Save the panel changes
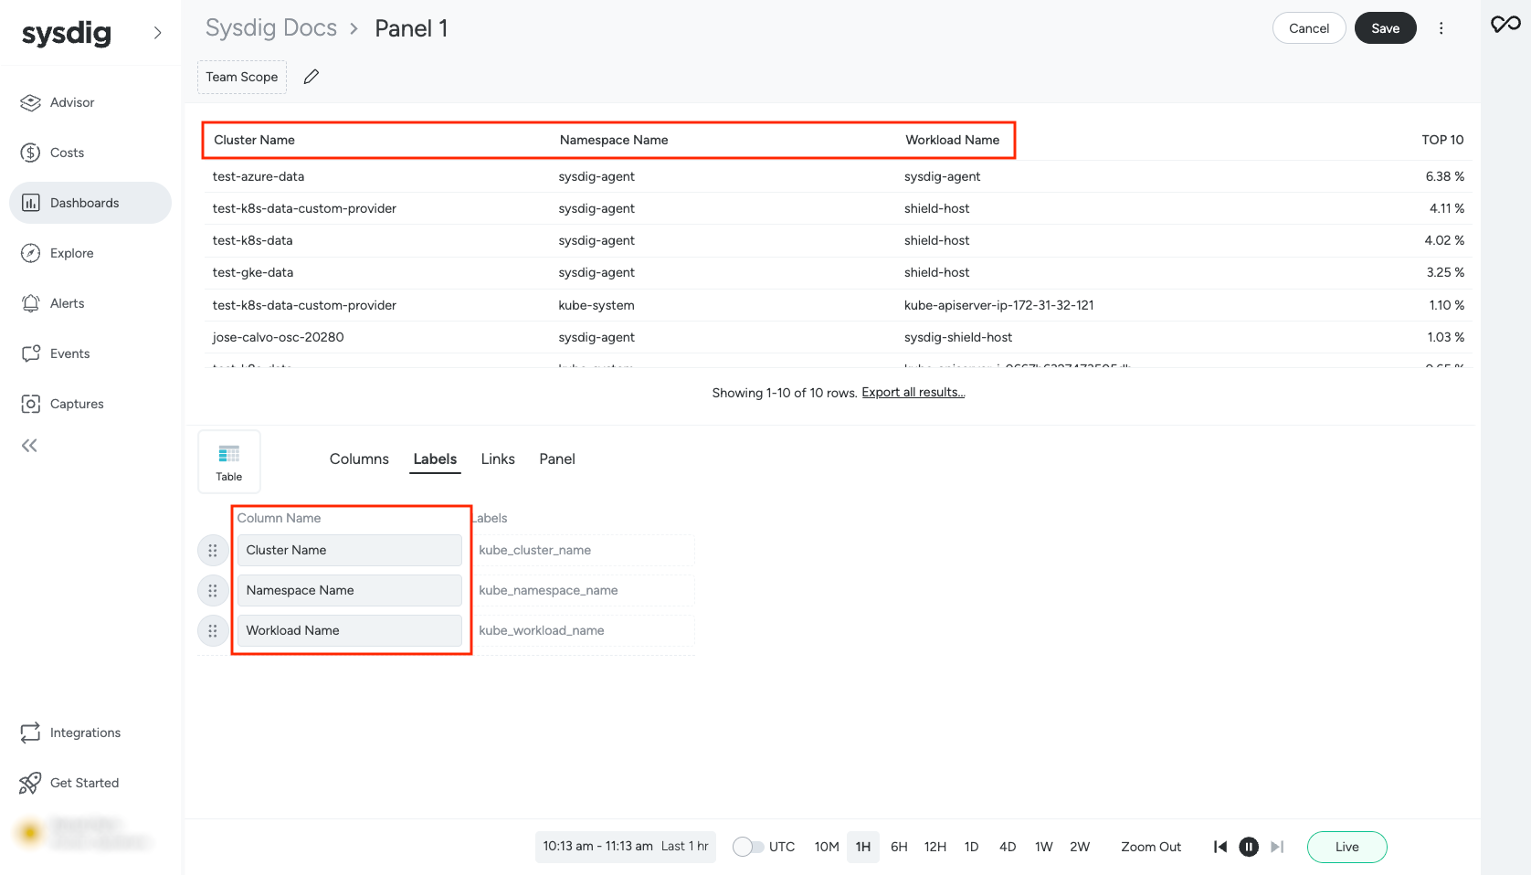 pyautogui.click(x=1385, y=28)
